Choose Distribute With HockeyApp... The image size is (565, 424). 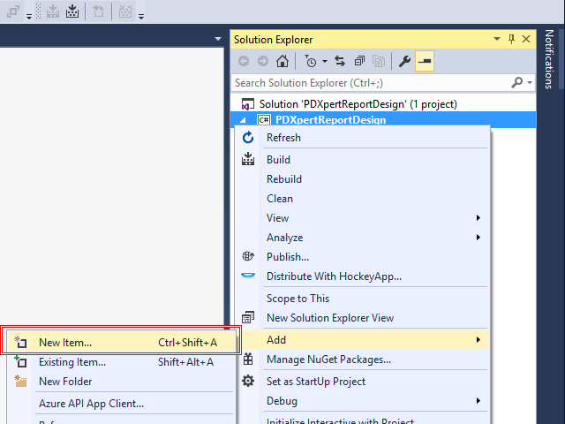click(363, 276)
